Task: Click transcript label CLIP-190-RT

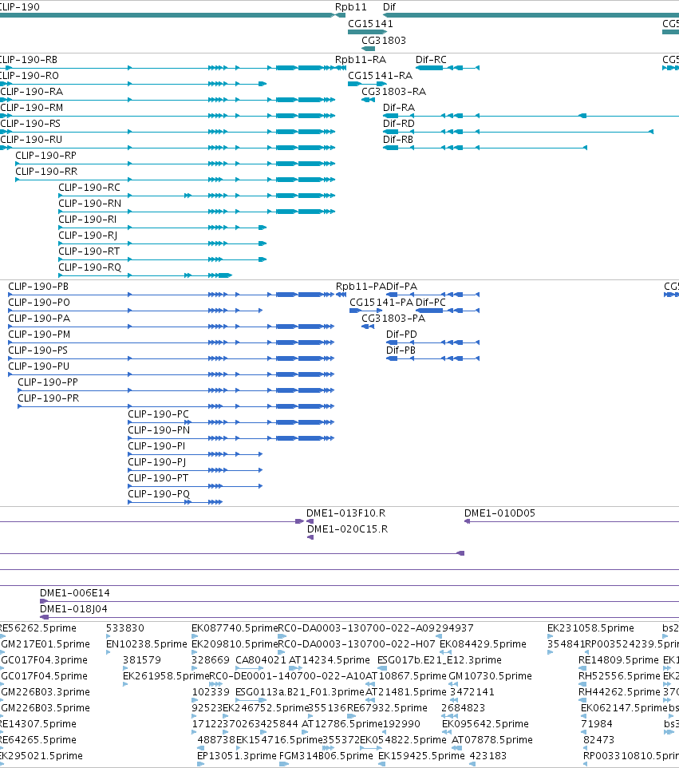Action: pos(89,251)
